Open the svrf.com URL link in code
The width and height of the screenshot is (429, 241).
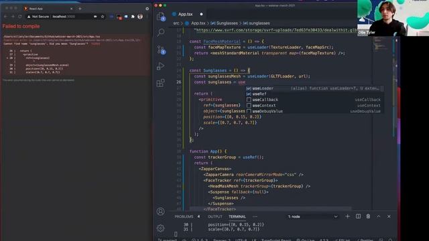[x=276, y=30]
